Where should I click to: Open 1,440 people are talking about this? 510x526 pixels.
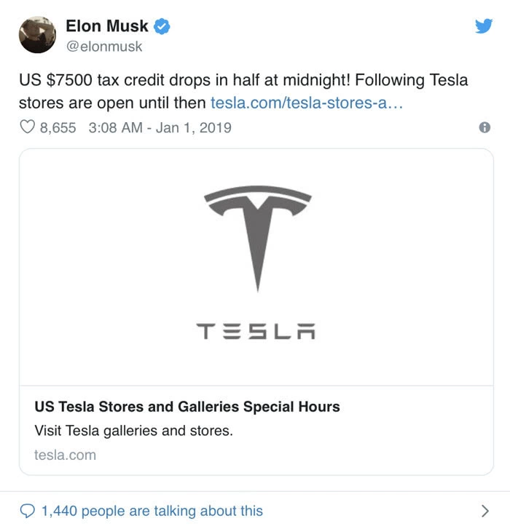(x=152, y=511)
